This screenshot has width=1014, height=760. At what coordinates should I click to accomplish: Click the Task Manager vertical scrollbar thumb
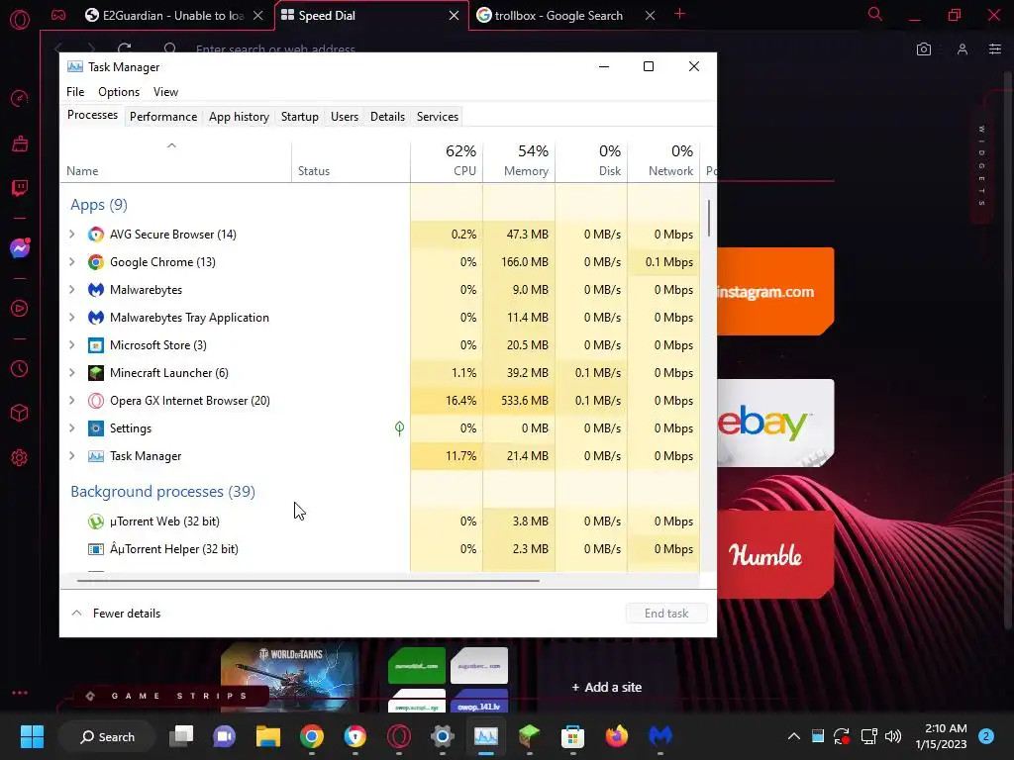[x=709, y=219]
